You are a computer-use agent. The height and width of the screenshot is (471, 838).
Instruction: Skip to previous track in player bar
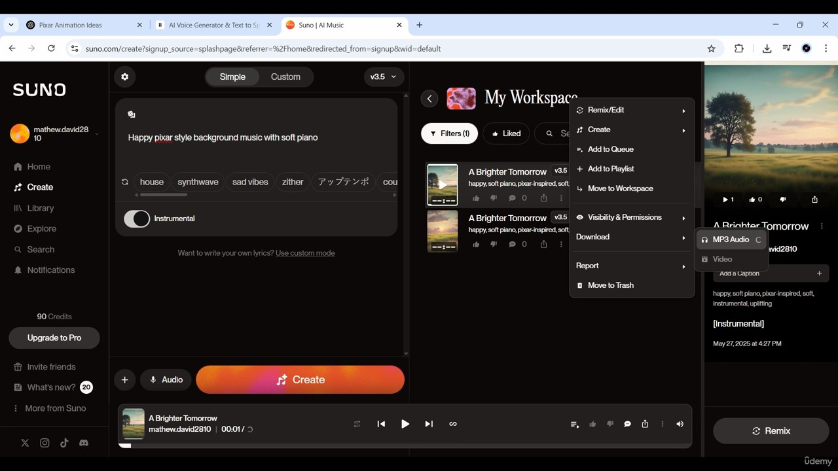(381, 424)
